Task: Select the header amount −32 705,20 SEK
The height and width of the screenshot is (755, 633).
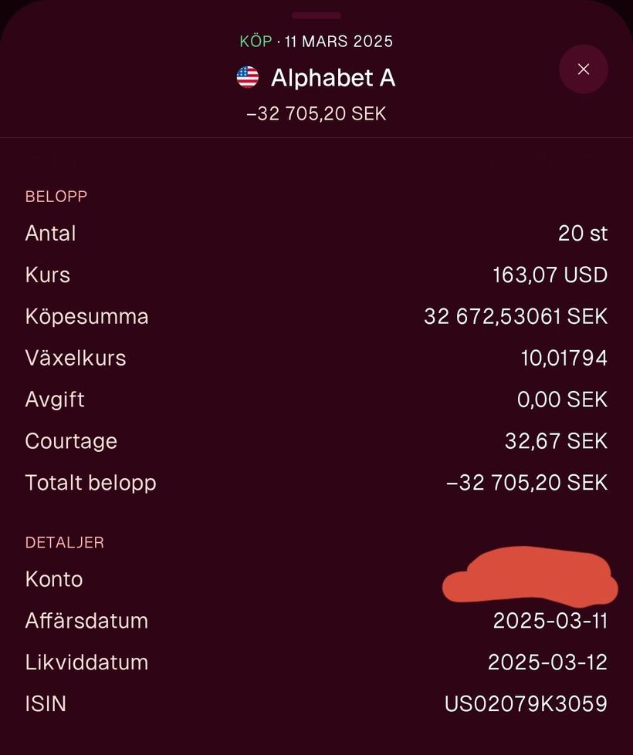Action: (x=316, y=114)
